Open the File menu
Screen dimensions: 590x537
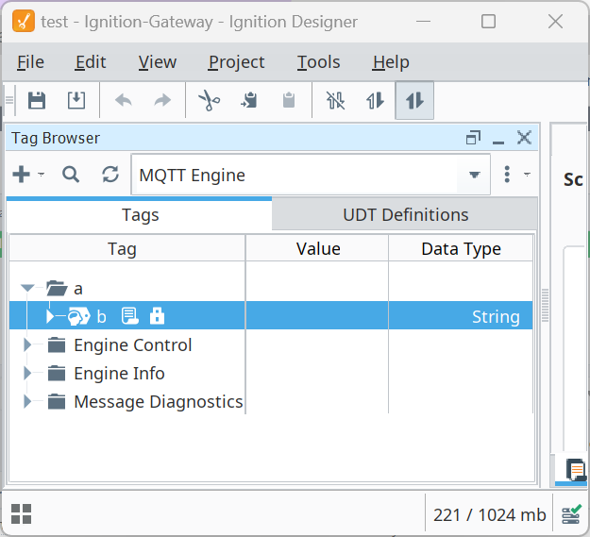pos(30,62)
